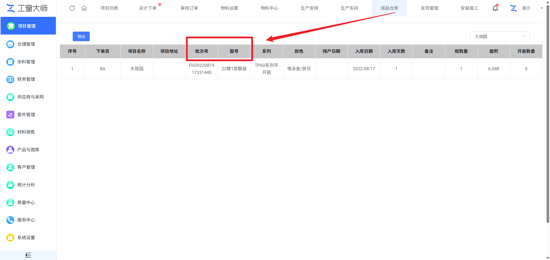The image size is (550, 260).
Task: Open the 演示 user account dropdown arrow
Action: click(541, 8)
